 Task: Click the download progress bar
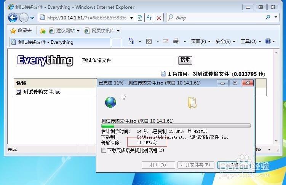click(176, 126)
